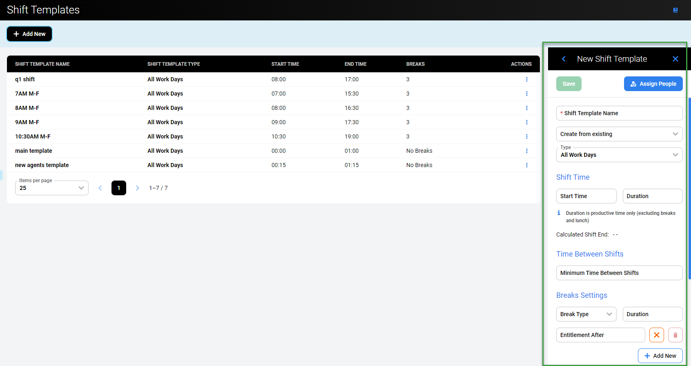The width and height of the screenshot is (691, 366).
Task: Close the New Shift Template panel
Action: tap(675, 59)
